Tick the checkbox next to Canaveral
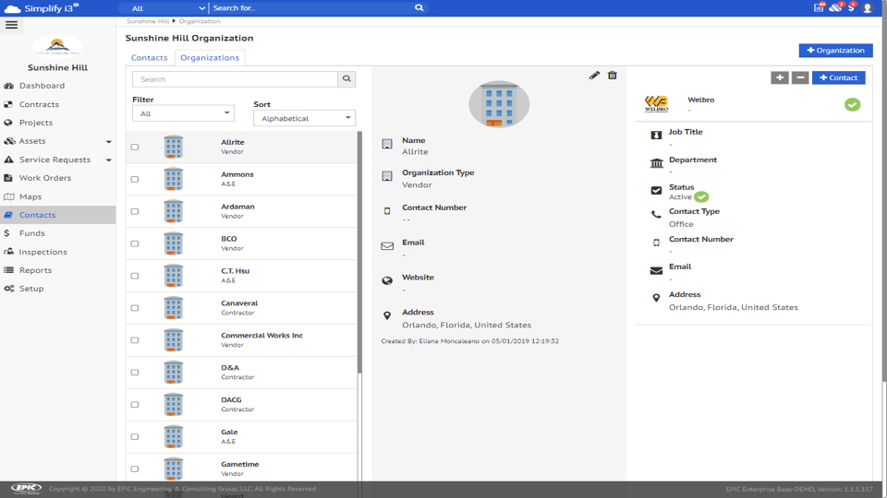 (x=135, y=309)
